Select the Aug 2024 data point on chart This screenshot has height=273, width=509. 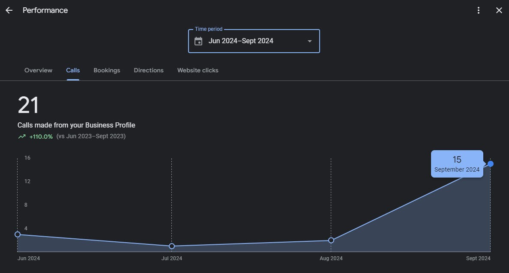331,240
